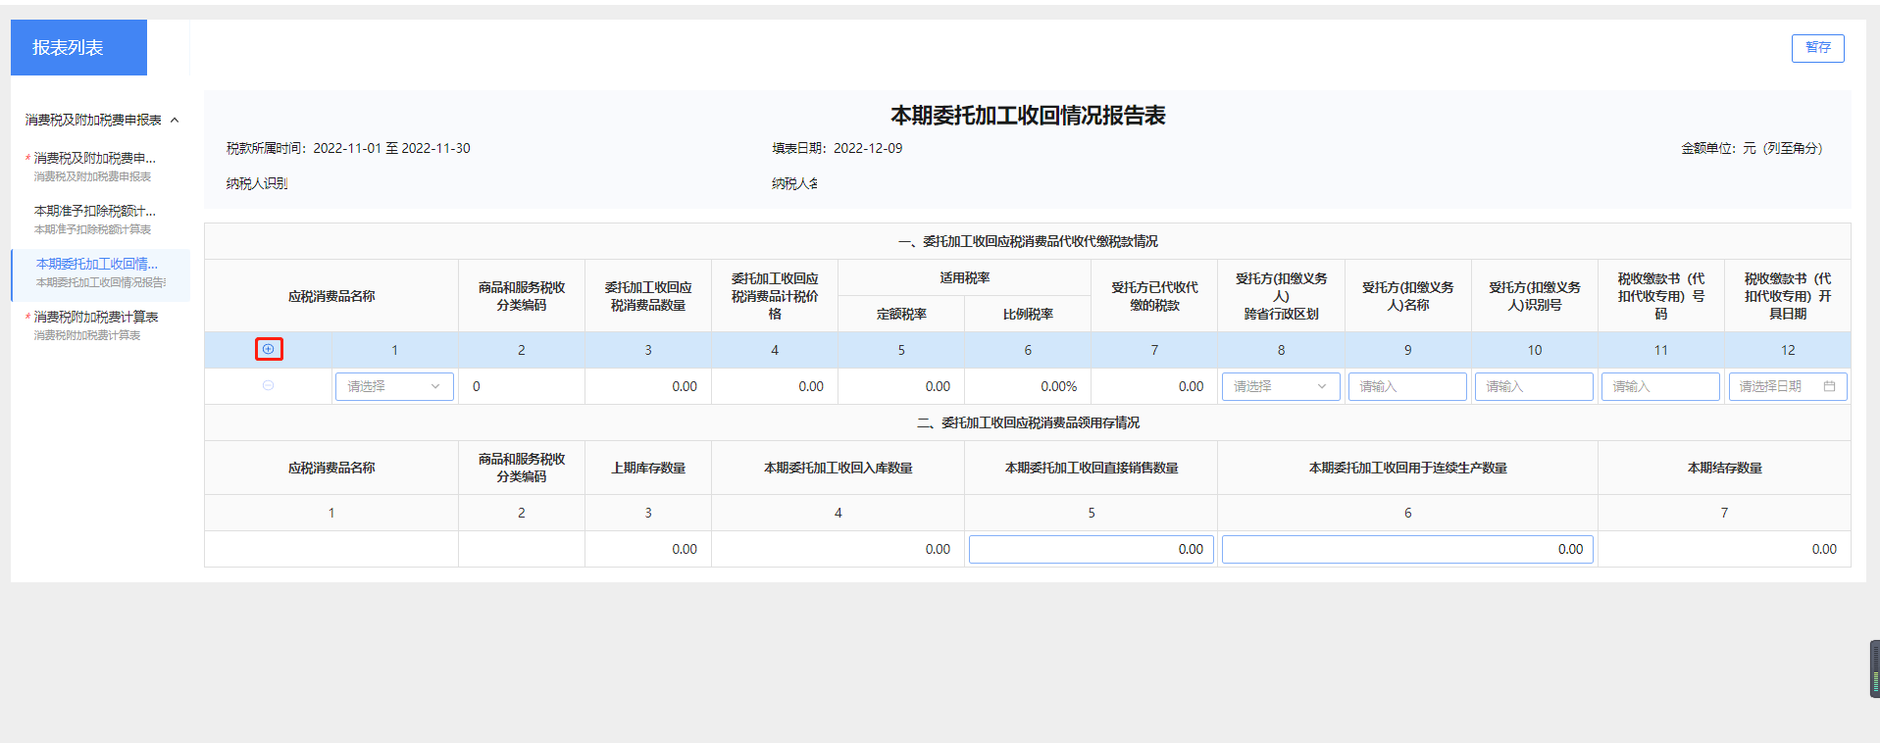Click the 税收缴款书号码 input field

click(1659, 386)
